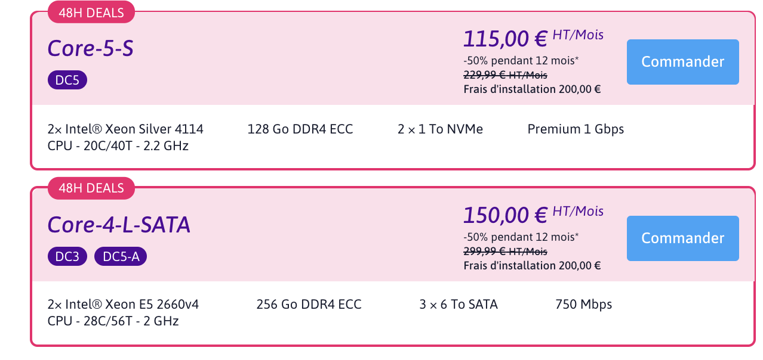Open the Core-4-L-SATA offer title
This screenshot has width=763, height=360.
pos(119,225)
